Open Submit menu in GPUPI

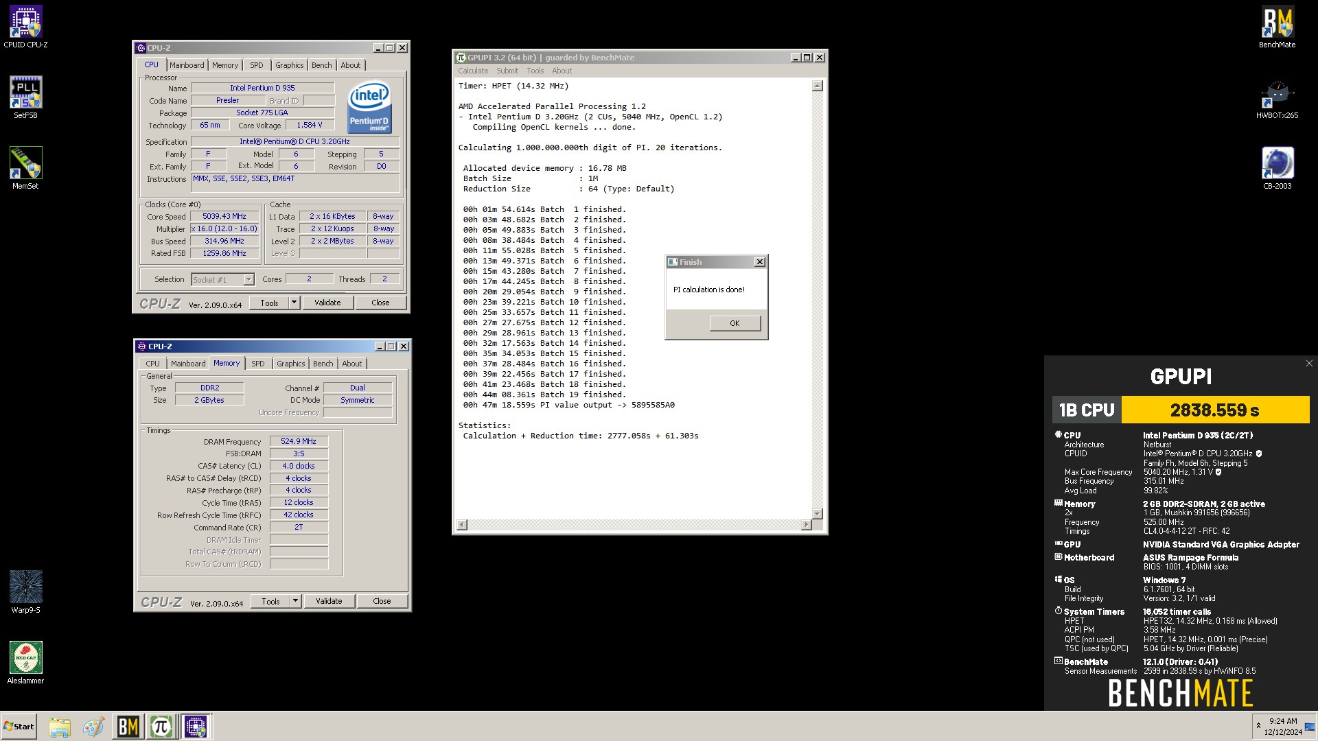(x=507, y=71)
